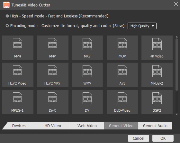This screenshot has height=143, width=180.
Task: Click the format list scrollbar thumb
Action: point(177,64)
